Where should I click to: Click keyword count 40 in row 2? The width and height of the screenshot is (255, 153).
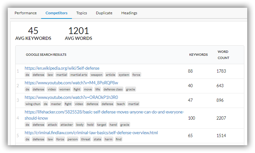tap(190, 86)
